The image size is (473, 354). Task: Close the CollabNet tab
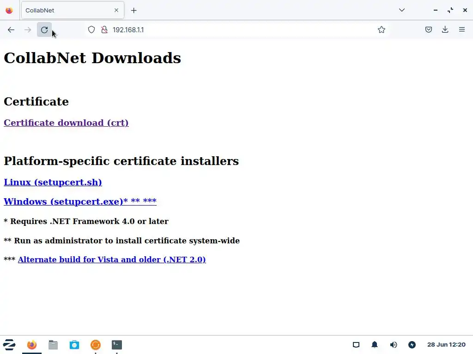tap(116, 10)
